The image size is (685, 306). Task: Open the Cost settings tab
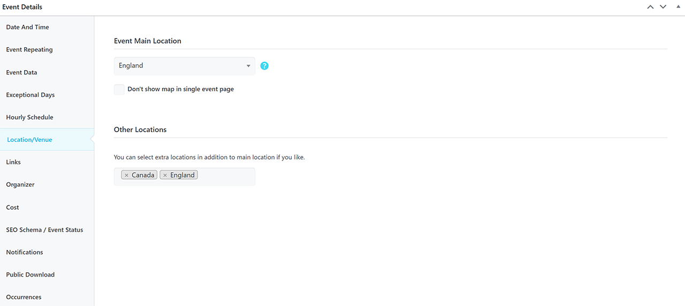click(13, 207)
